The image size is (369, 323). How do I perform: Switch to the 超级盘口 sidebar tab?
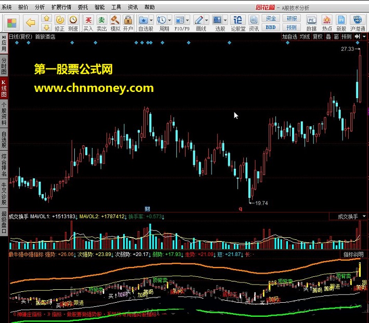(x=4, y=222)
